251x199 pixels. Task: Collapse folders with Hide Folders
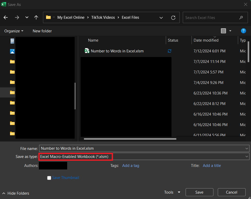click(16, 193)
